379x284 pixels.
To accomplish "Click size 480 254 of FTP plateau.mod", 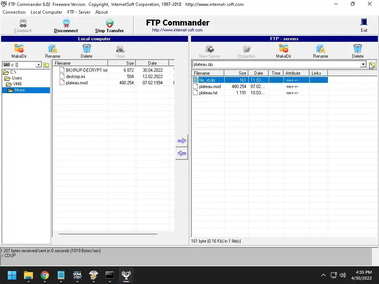I will [239, 87].
